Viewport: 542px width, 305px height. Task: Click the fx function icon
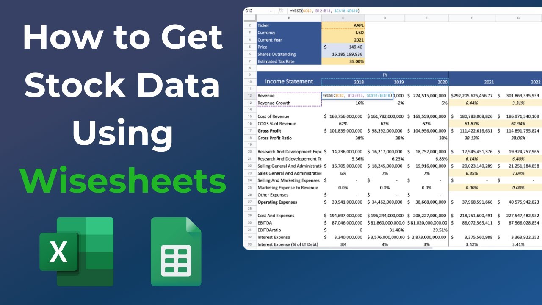pyautogui.click(x=280, y=11)
